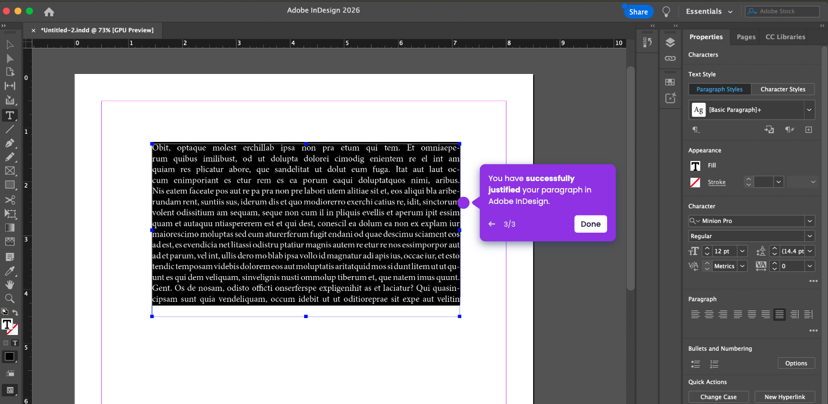Select the Untitled-2.indd document tab

point(97,30)
